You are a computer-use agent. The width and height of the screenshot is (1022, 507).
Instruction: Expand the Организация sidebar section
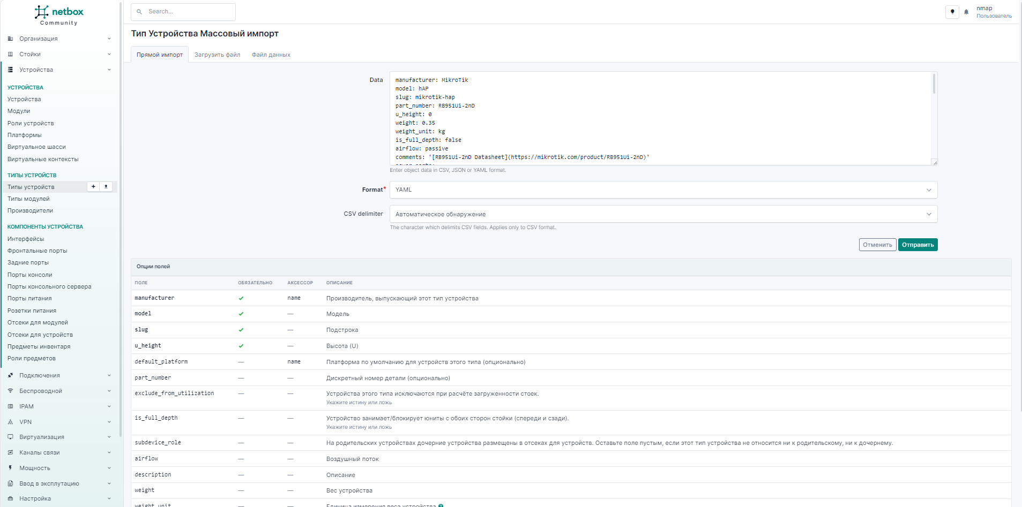pyautogui.click(x=59, y=39)
